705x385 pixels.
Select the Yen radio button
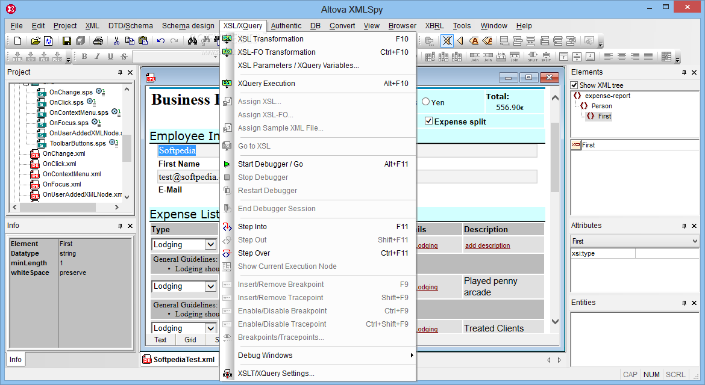pos(426,102)
